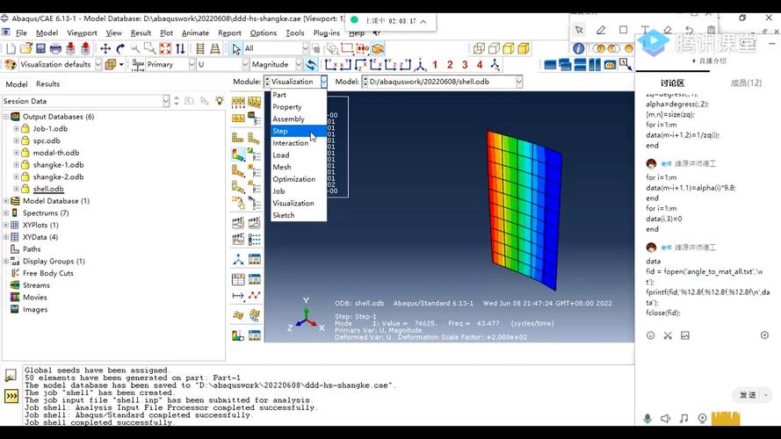Click the Auto-Fit View icon
The width and height of the screenshot is (781, 439).
click(165, 48)
